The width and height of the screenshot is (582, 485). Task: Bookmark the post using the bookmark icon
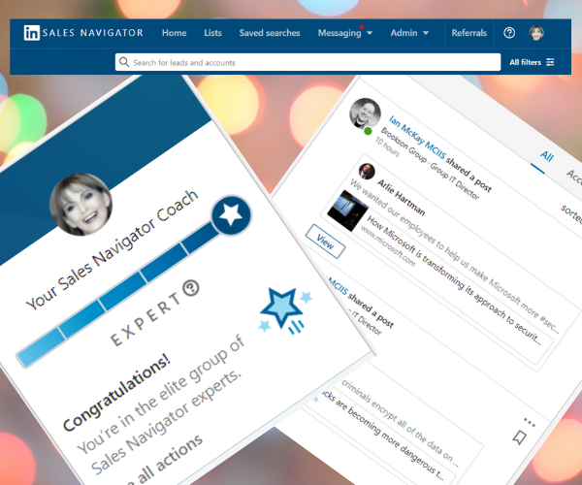tap(520, 438)
